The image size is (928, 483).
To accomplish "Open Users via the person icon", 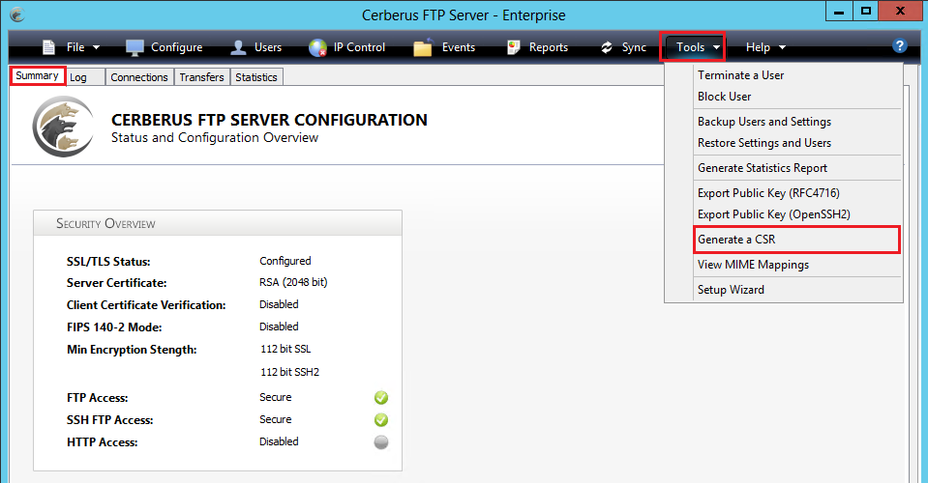I will click(238, 47).
